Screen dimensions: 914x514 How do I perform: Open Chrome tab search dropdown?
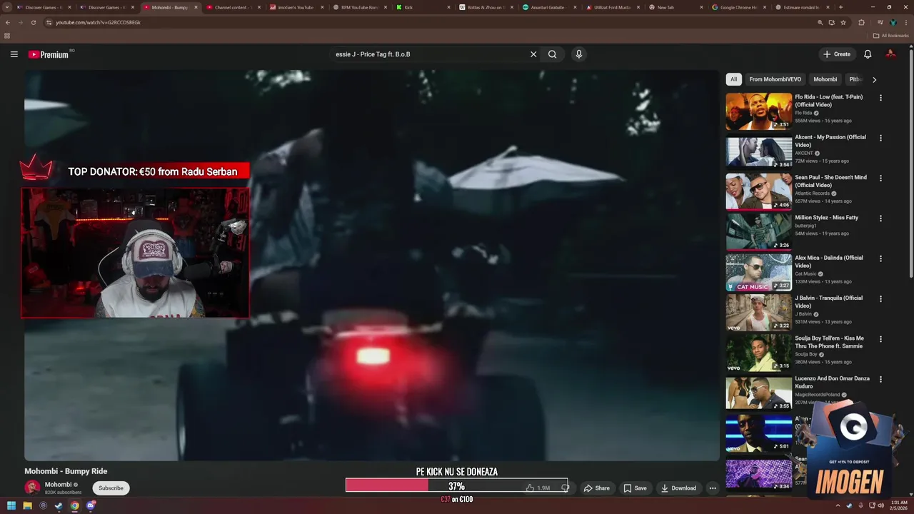click(x=7, y=7)
